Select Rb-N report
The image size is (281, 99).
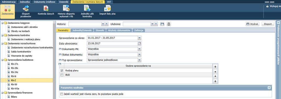[14, 76]
